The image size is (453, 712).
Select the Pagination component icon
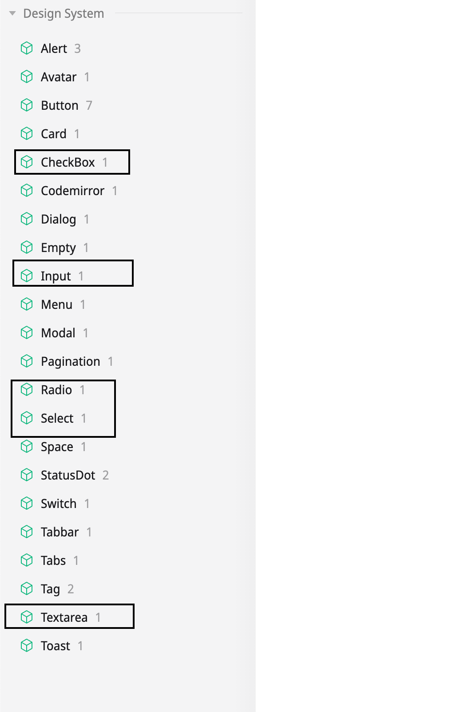pyautogui.click(x=27, y=361)
